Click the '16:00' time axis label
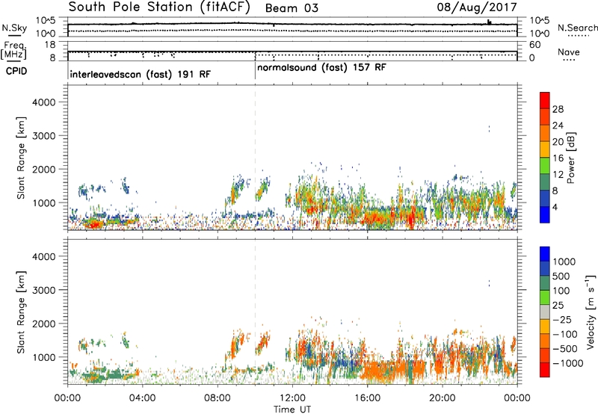The height and width of the screenshot is (414, 598). (x=367, y=398)
